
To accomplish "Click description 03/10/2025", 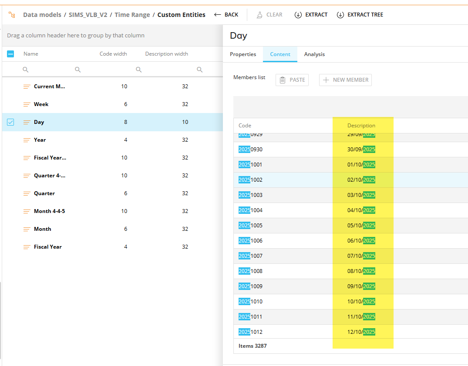I will tap(361, 195).
